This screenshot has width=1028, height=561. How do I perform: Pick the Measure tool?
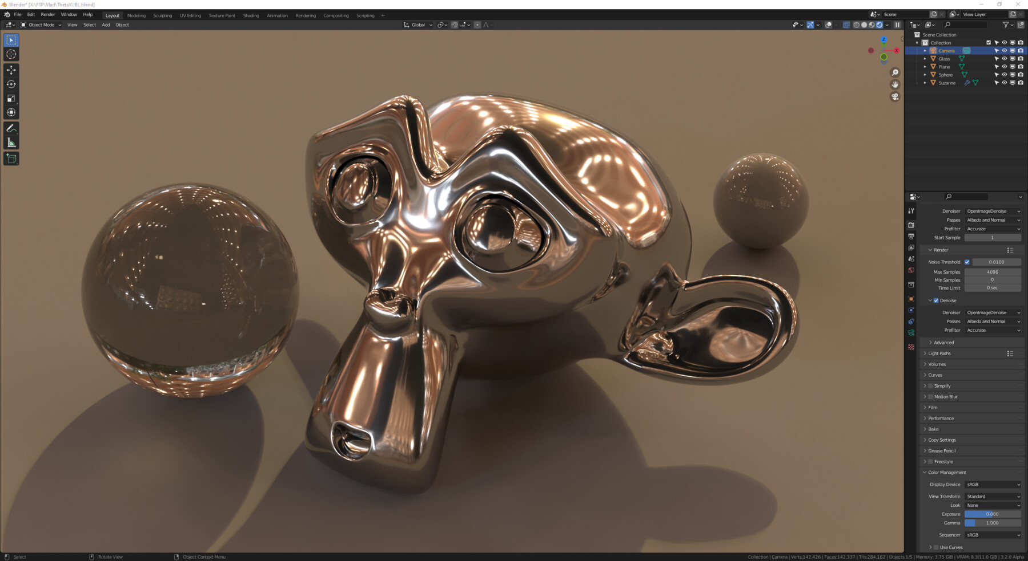pos(11,143)
